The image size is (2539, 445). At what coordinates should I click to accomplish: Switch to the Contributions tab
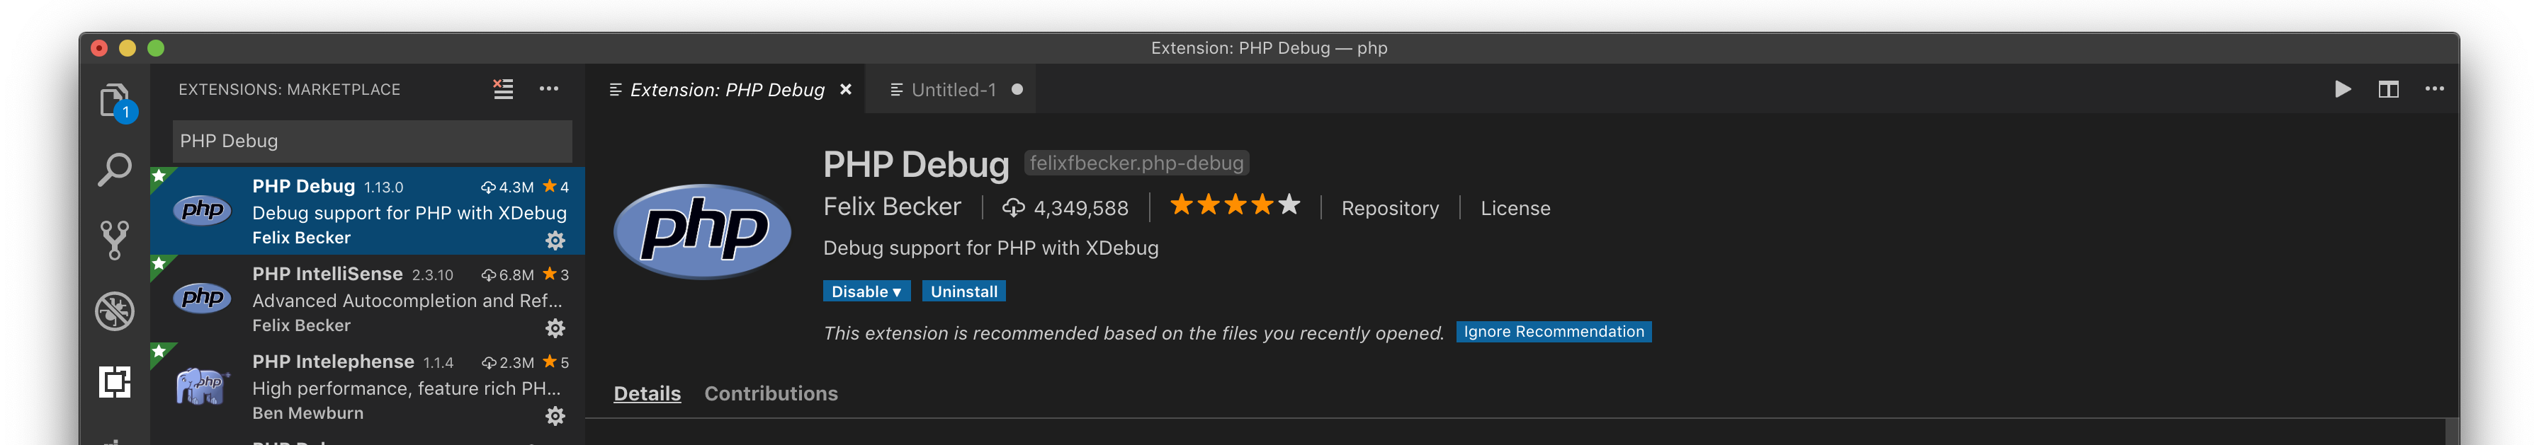tap(771, 394)
